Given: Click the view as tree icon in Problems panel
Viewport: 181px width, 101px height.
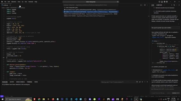Looking at the screenshot, I should point(142,82).
